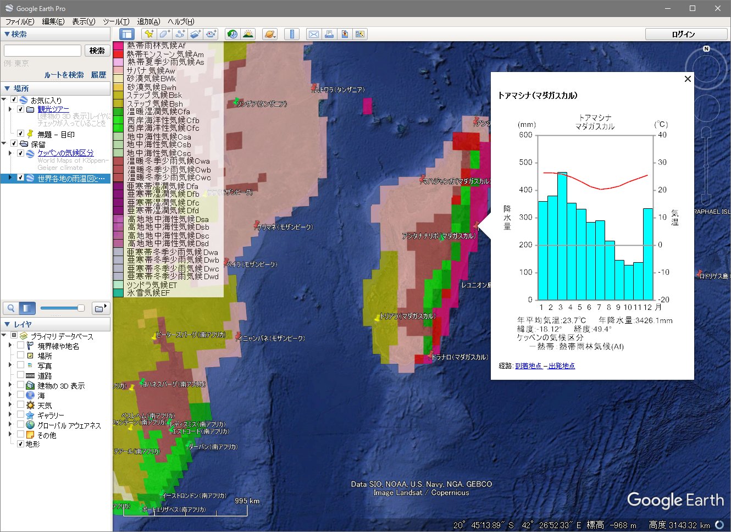This screenshot has width=731, height=532.
Task: Open the ファイル(F) menu
Action: tap(19, 21)
